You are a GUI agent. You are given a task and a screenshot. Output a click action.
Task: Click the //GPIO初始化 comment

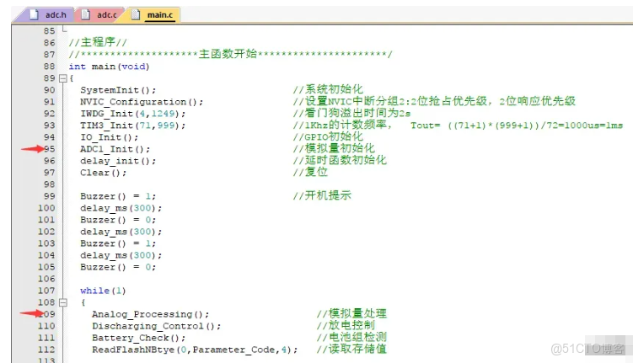328,136
